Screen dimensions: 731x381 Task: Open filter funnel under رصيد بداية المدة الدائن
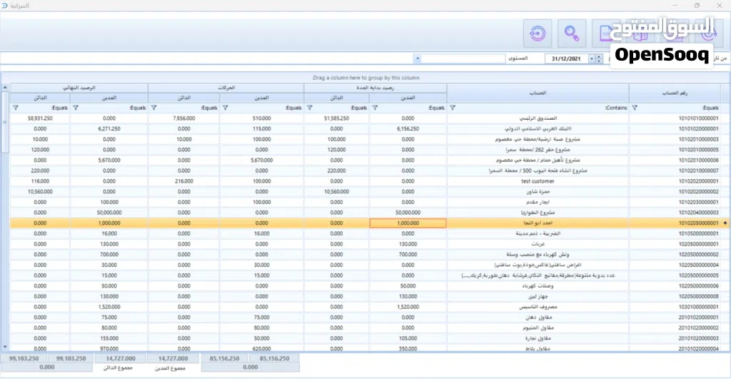(310, 108)
